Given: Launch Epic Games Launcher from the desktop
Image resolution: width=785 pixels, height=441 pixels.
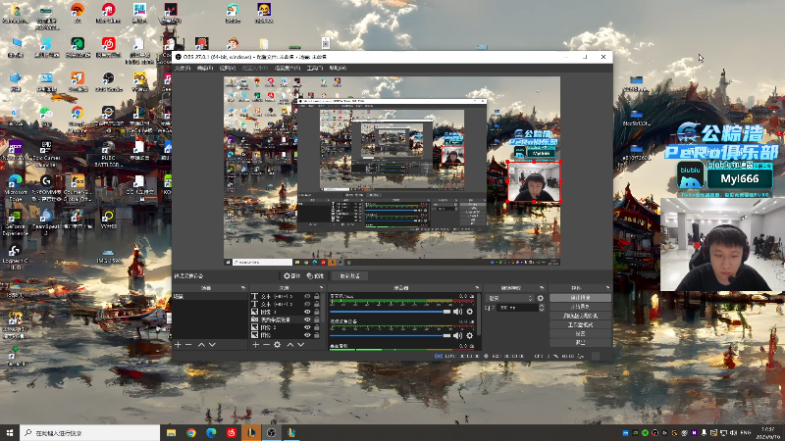Looking at the screenshot, I should [x=46, y=154].
